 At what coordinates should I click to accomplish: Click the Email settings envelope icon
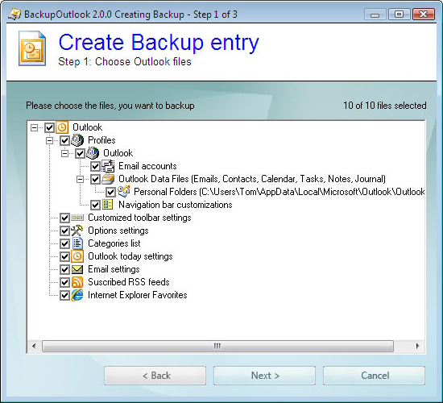(77, 269)
